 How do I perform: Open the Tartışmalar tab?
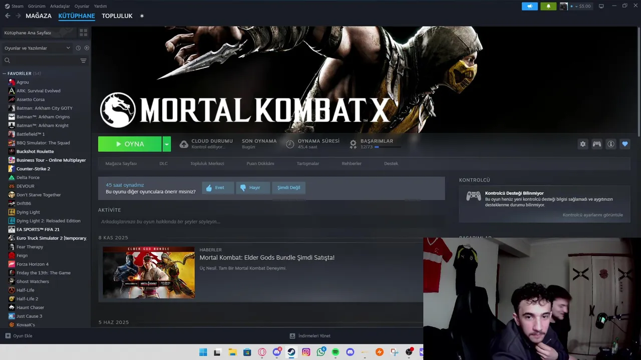point(307,163)
